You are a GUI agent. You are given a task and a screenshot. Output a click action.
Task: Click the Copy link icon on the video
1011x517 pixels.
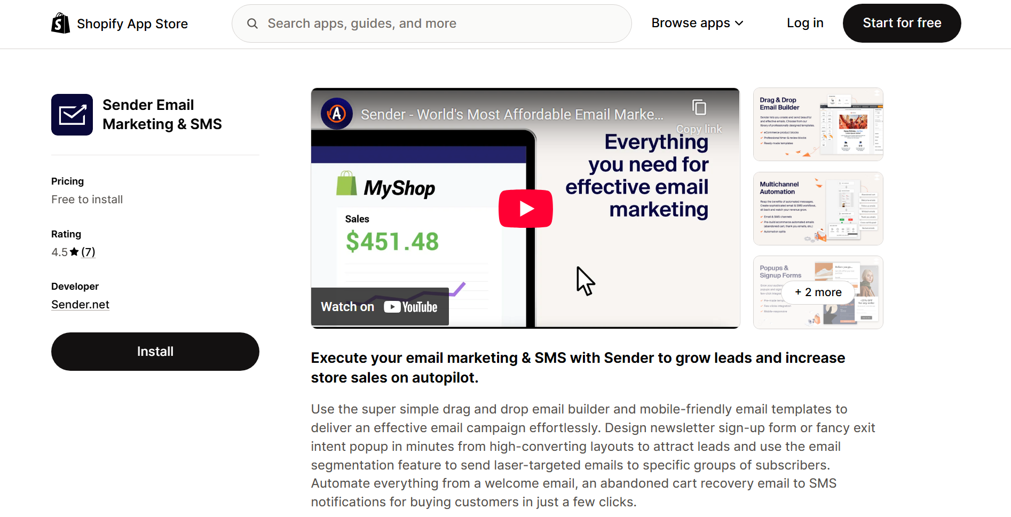click(699, 107)
